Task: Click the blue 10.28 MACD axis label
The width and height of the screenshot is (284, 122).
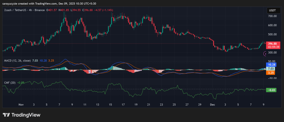Action: pyautogui.click(x=270, y=64)
